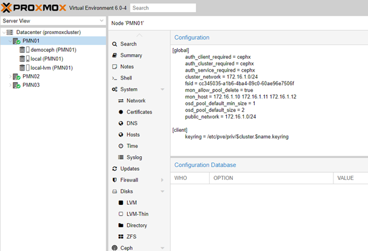Open the Summary page
Viewport: 368px width, 251px height.
click(131, 55)
